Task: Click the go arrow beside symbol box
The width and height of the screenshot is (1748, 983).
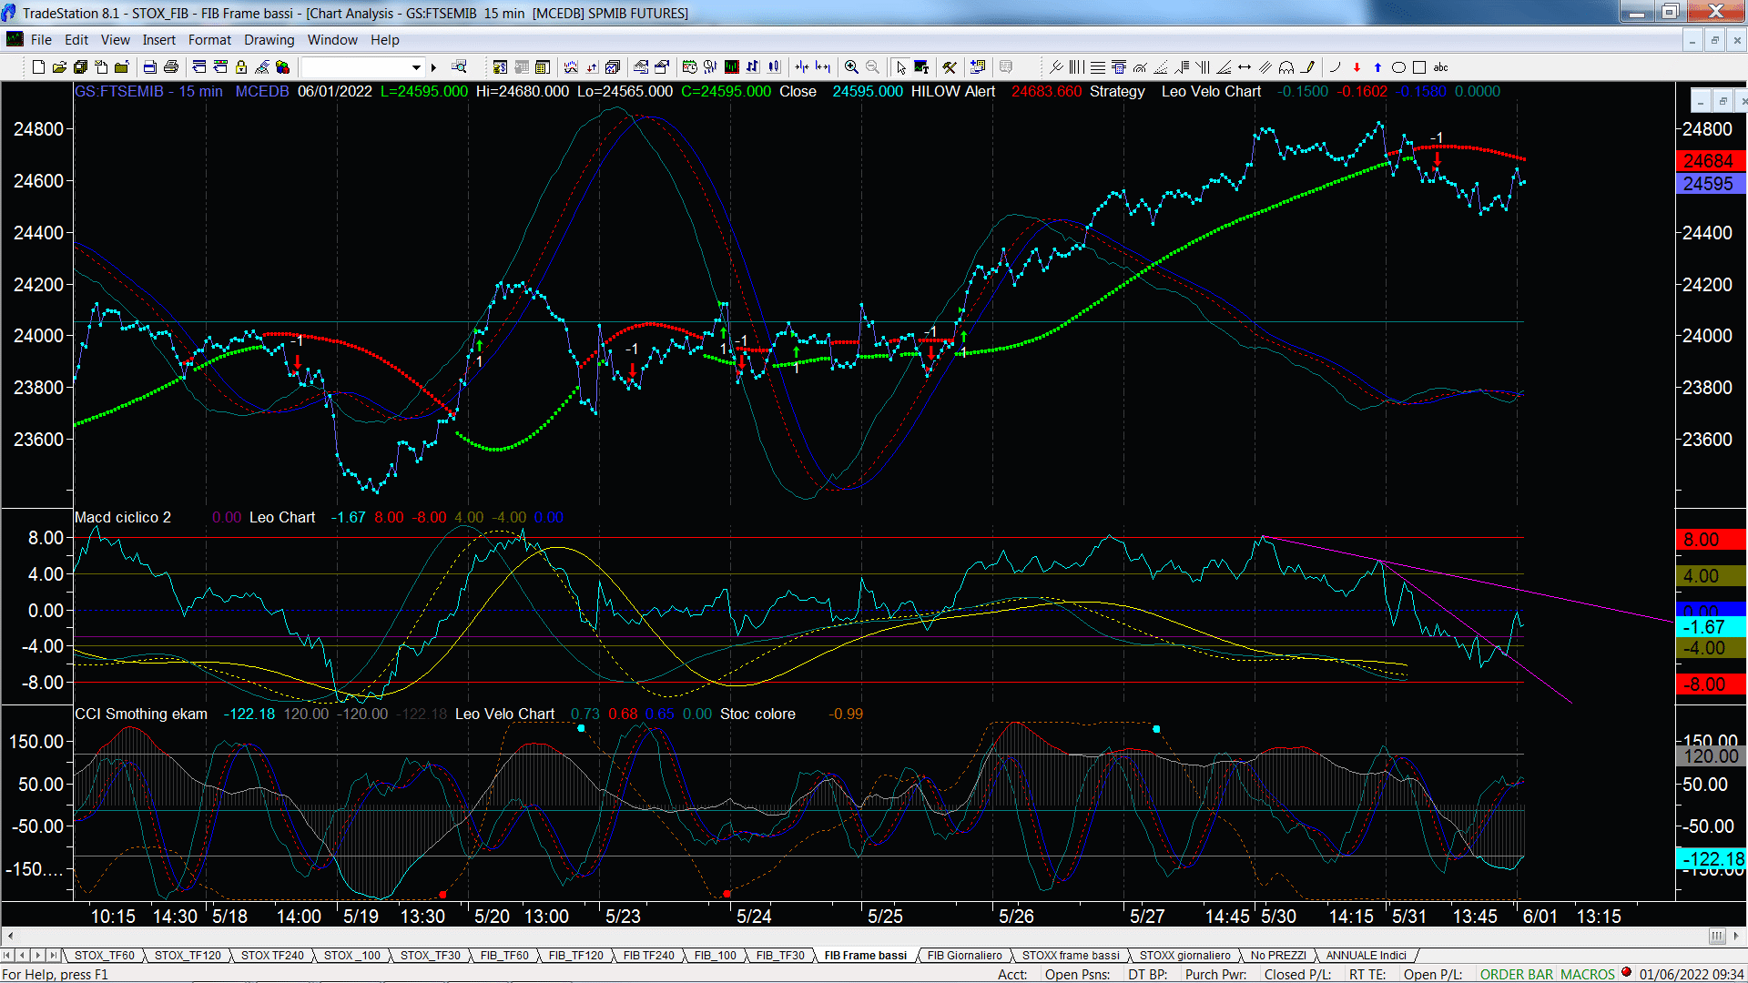Action: click(x=433, y=67)
